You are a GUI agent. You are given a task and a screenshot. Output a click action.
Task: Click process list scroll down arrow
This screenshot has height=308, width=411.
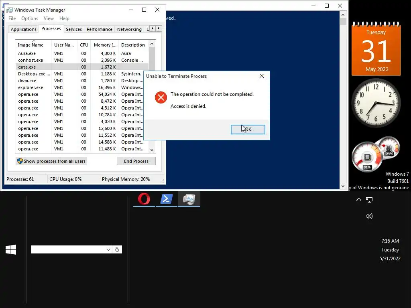[152, 150]
